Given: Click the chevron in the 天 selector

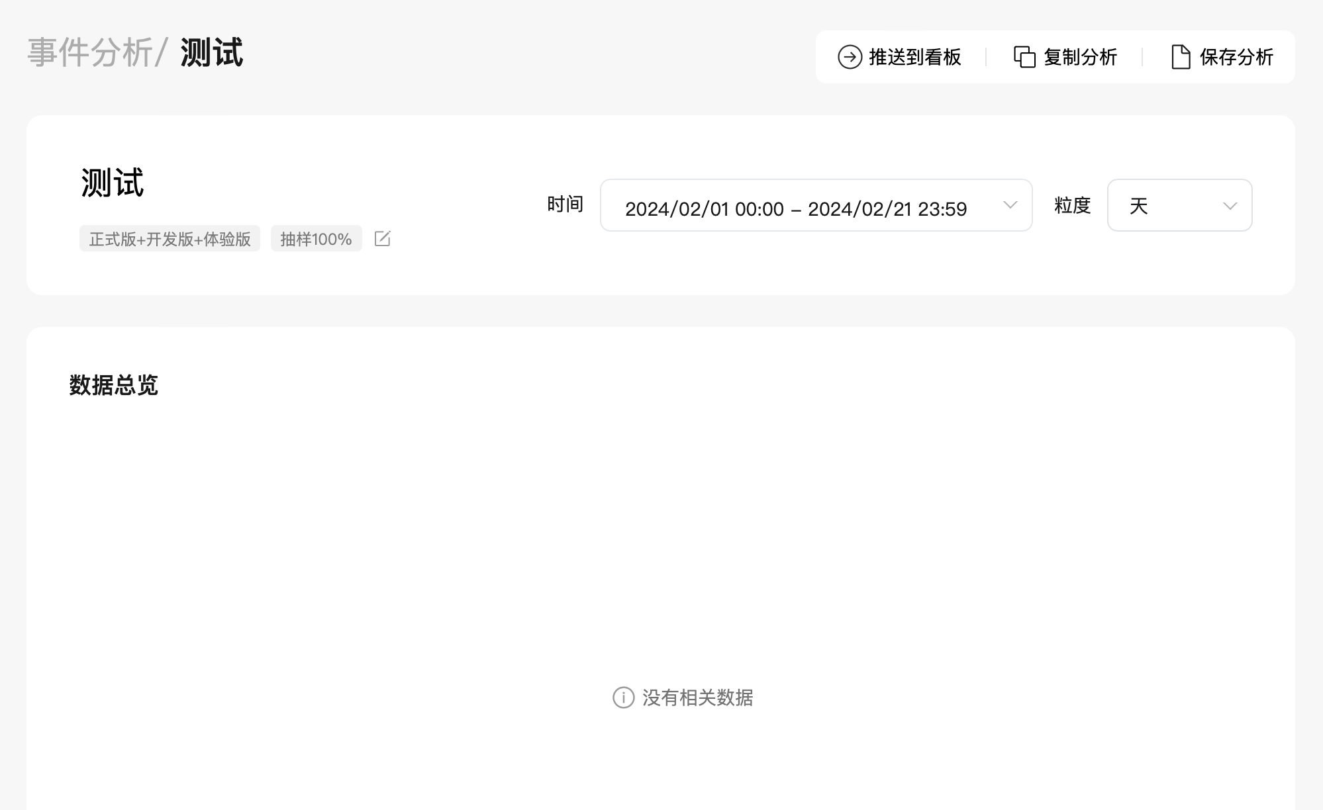Looking at the screenshot, I should pos(1230,206).
